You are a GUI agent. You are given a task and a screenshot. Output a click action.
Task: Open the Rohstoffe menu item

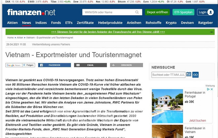[x=154, y=23]
